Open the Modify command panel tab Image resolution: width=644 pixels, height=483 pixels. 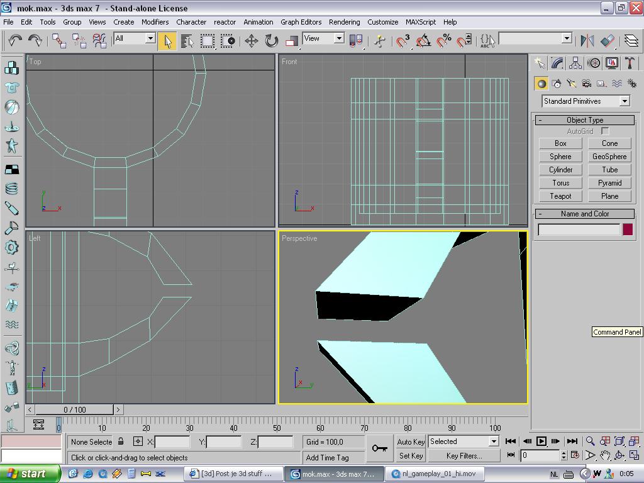557,63
